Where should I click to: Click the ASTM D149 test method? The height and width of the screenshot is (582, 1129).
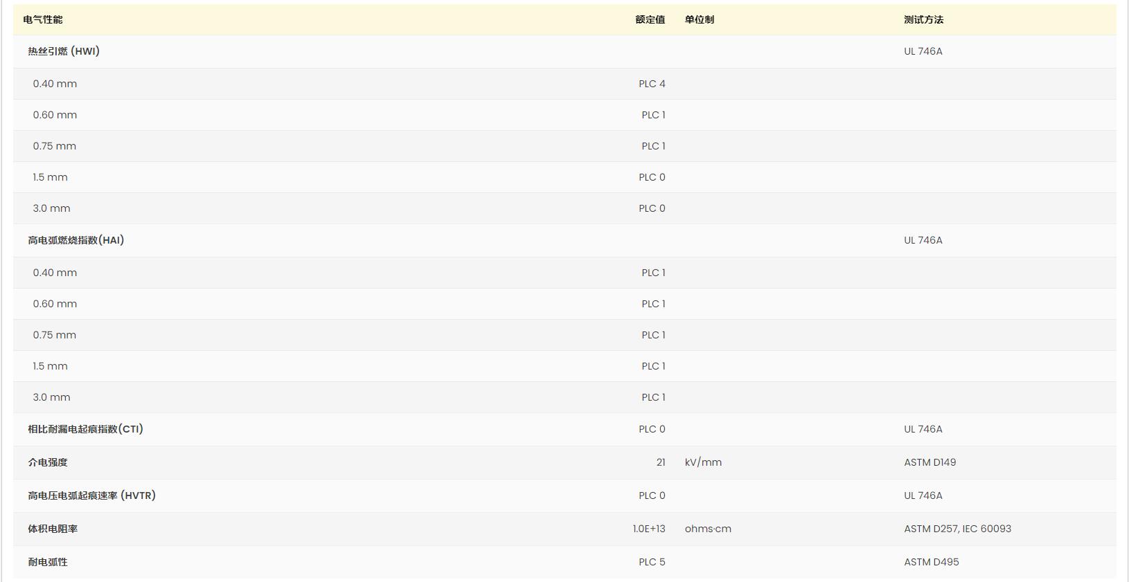930,462
